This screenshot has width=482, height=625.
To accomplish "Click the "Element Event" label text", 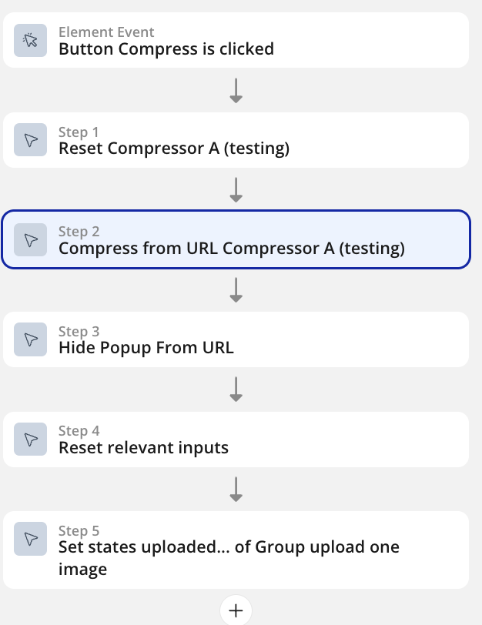I will coord(106,32).
